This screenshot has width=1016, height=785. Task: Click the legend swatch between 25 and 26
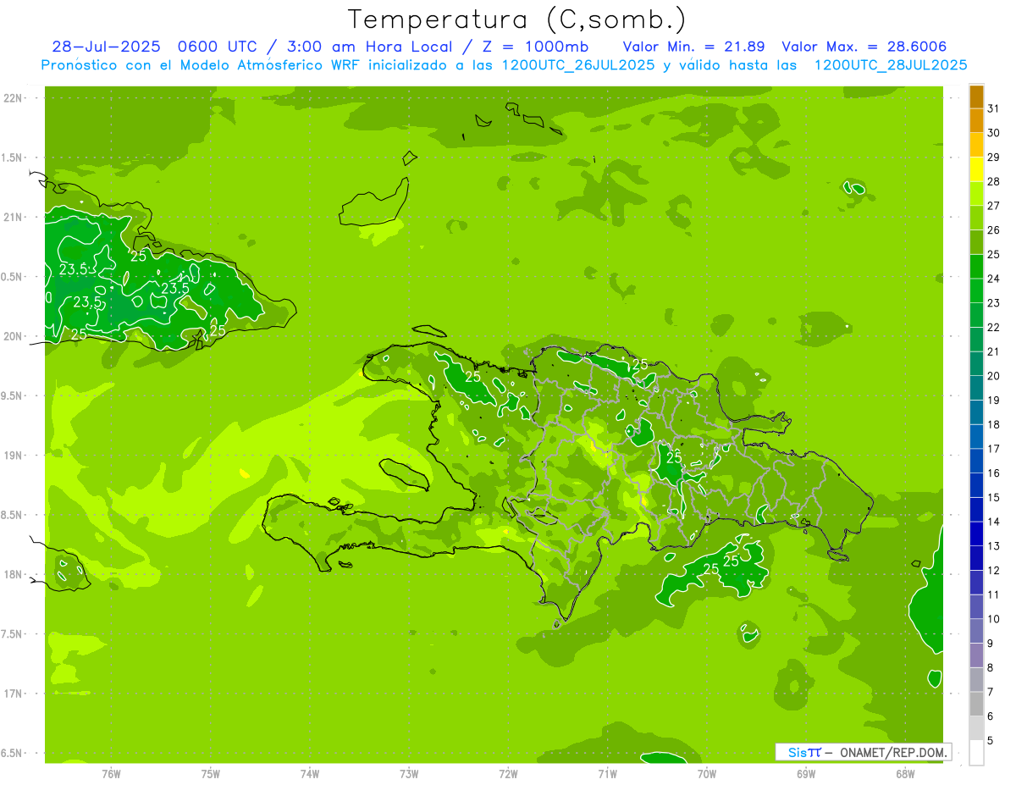[x=976, y=242]
